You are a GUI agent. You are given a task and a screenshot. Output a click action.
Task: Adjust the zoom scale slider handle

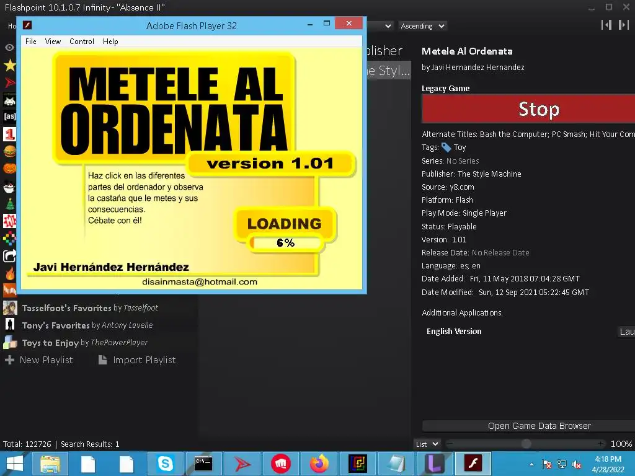[526, 444]
